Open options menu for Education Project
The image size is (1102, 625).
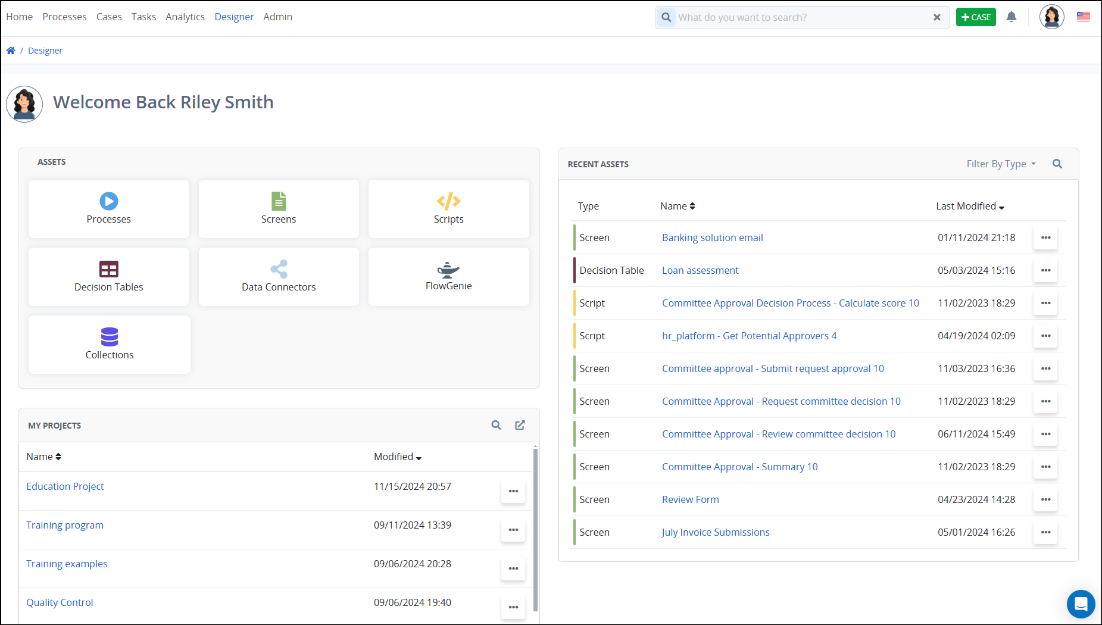[513, 491]
